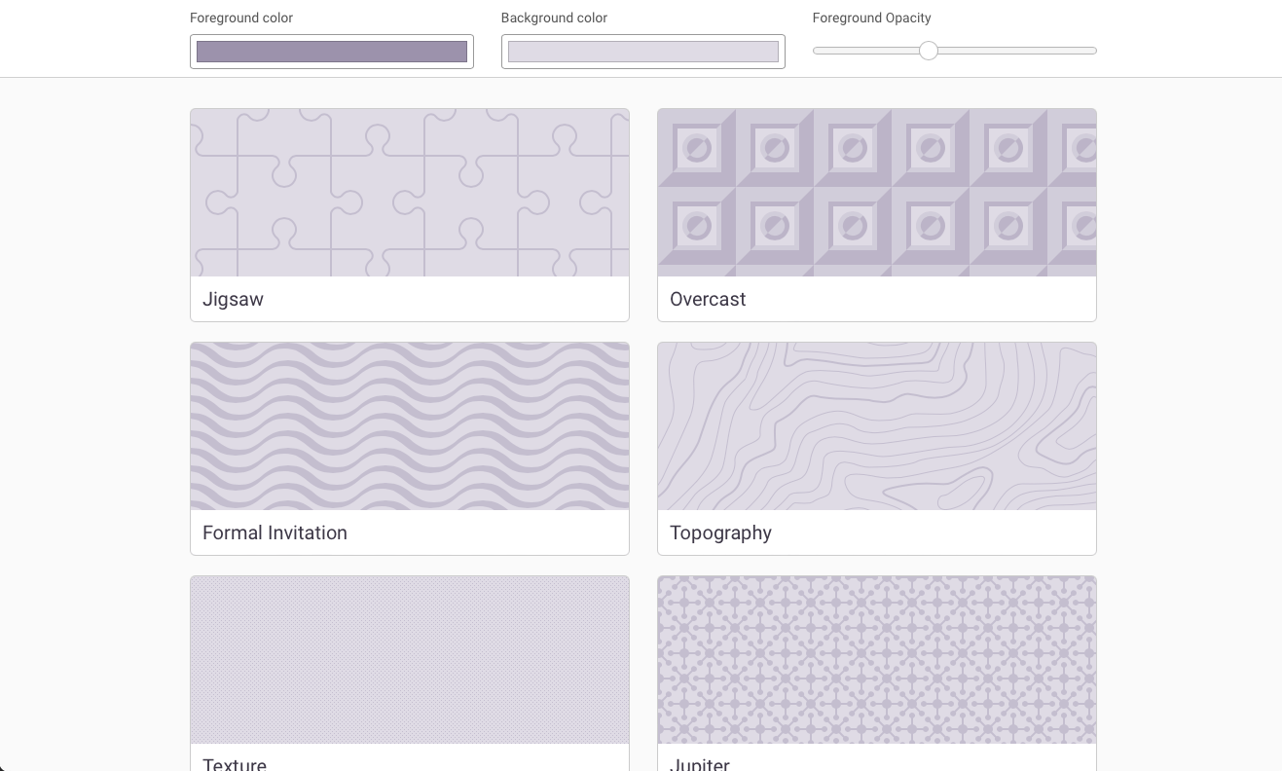Viewport: 1282px width, 771px height.
Task: Click the Background color label text
Action: [x=555, y=18]
